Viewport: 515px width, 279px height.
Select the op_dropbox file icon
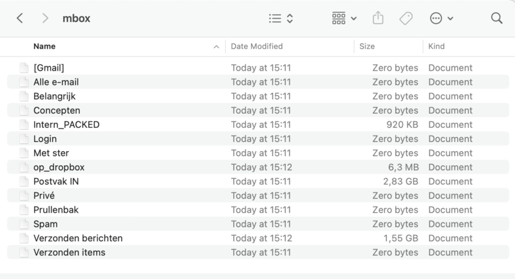point(24,167)
